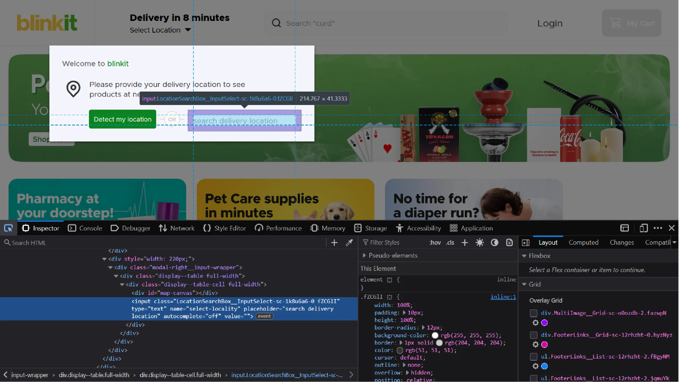Image resolution: width=679 pixels, height=382 pixels.
Task: Expand the Pseudo-elements section
Action: [364, 256]
